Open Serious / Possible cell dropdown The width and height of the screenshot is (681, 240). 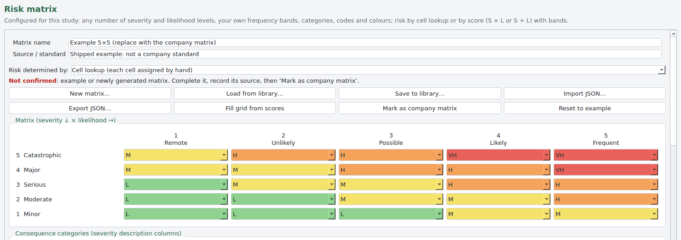coord(391,184)
